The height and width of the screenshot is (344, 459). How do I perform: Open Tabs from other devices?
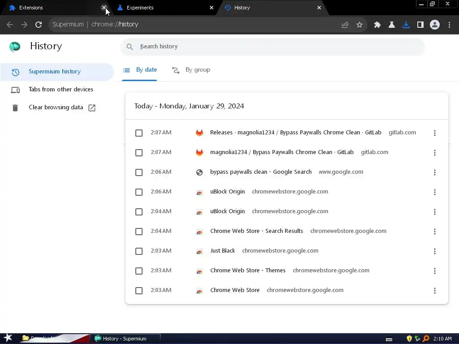tap(57, 90)
